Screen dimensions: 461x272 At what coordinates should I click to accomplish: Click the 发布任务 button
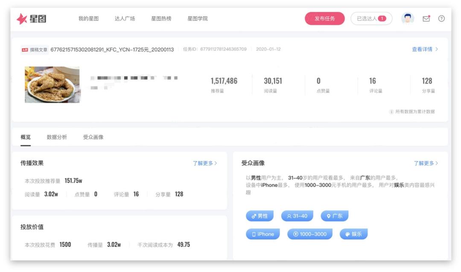(324, 19)
